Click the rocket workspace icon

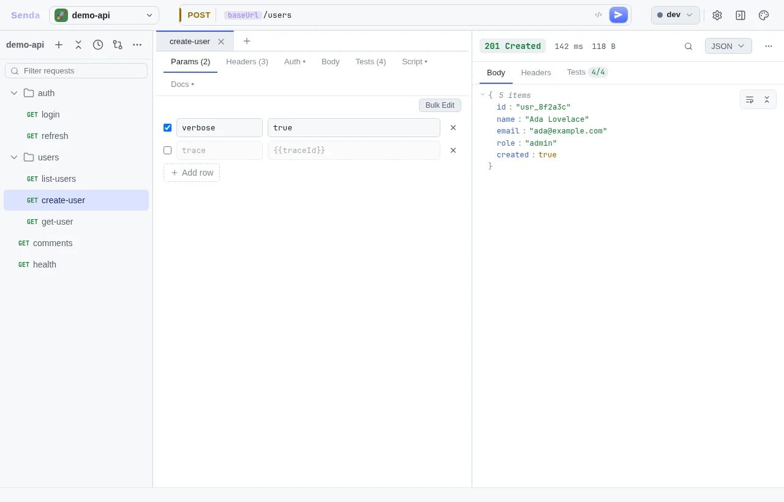(x=61, y=15)
